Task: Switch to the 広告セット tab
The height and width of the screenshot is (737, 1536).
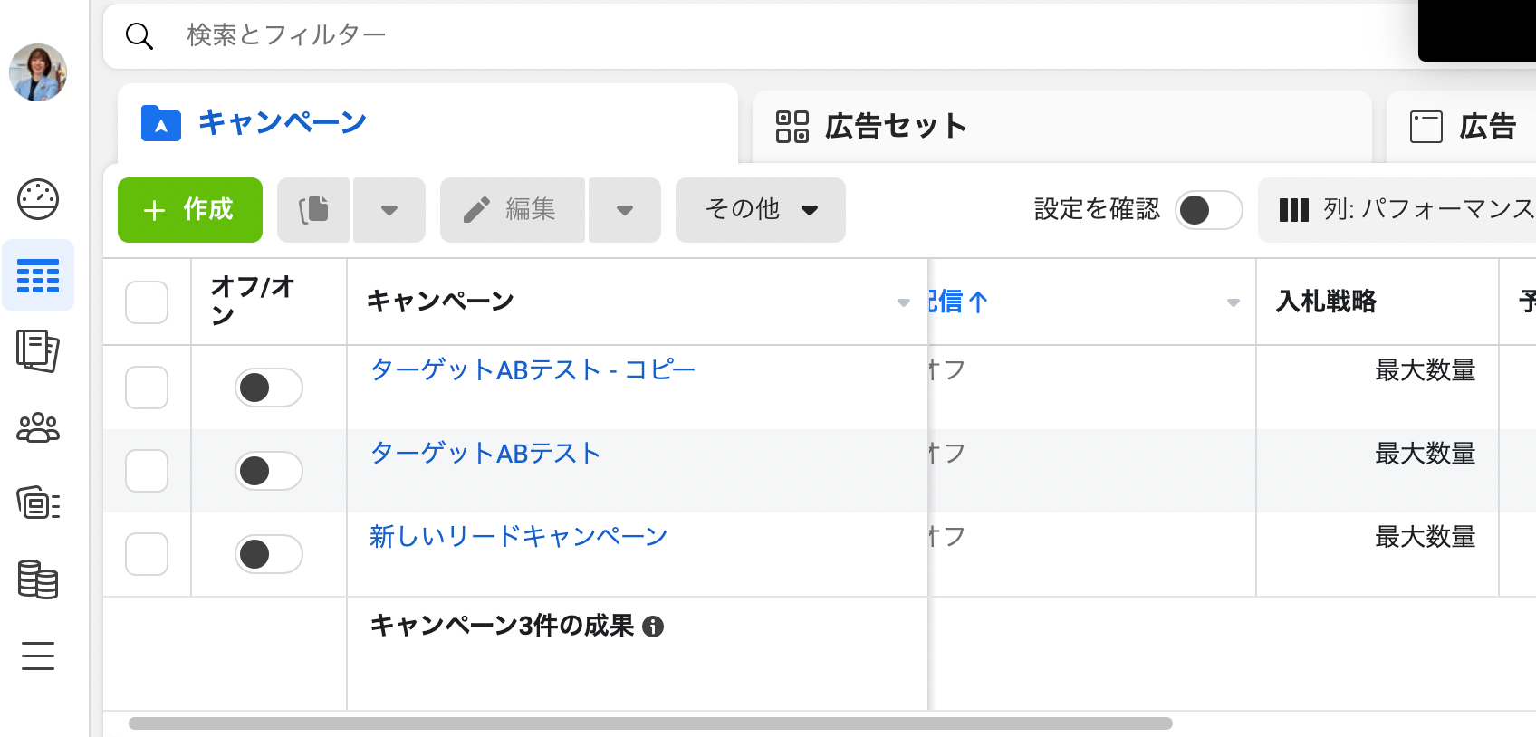Action: (x=1062, y=127)
